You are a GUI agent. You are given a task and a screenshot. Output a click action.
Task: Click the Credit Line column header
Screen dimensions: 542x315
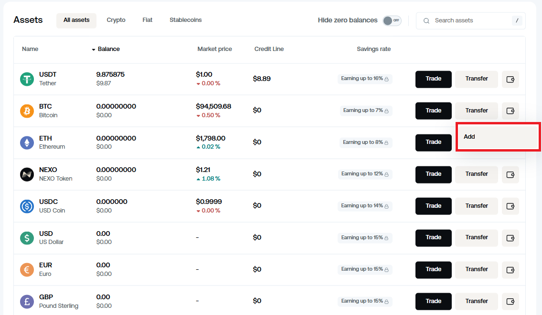(x=269, y=49)
